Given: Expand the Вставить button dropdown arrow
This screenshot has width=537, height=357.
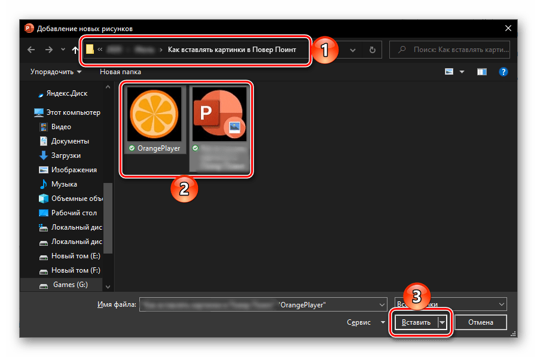Looking at the screenshot, I should 443,322.
